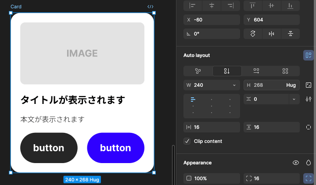
Task: Select grid layout flow
Action: (x=285, y=71)
